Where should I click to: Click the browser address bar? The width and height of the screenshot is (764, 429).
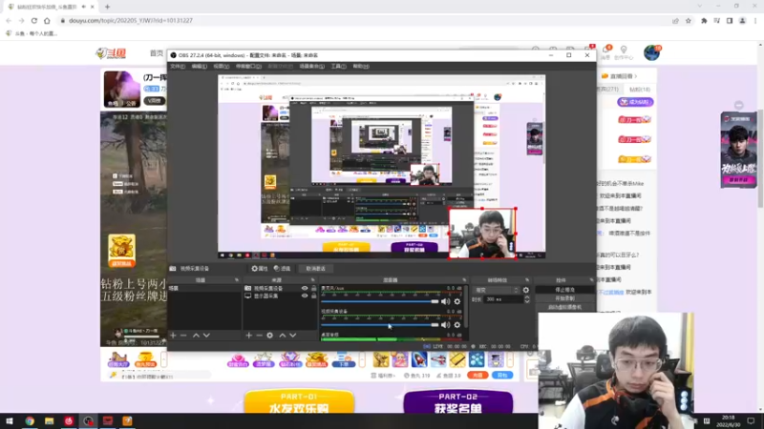366,20
